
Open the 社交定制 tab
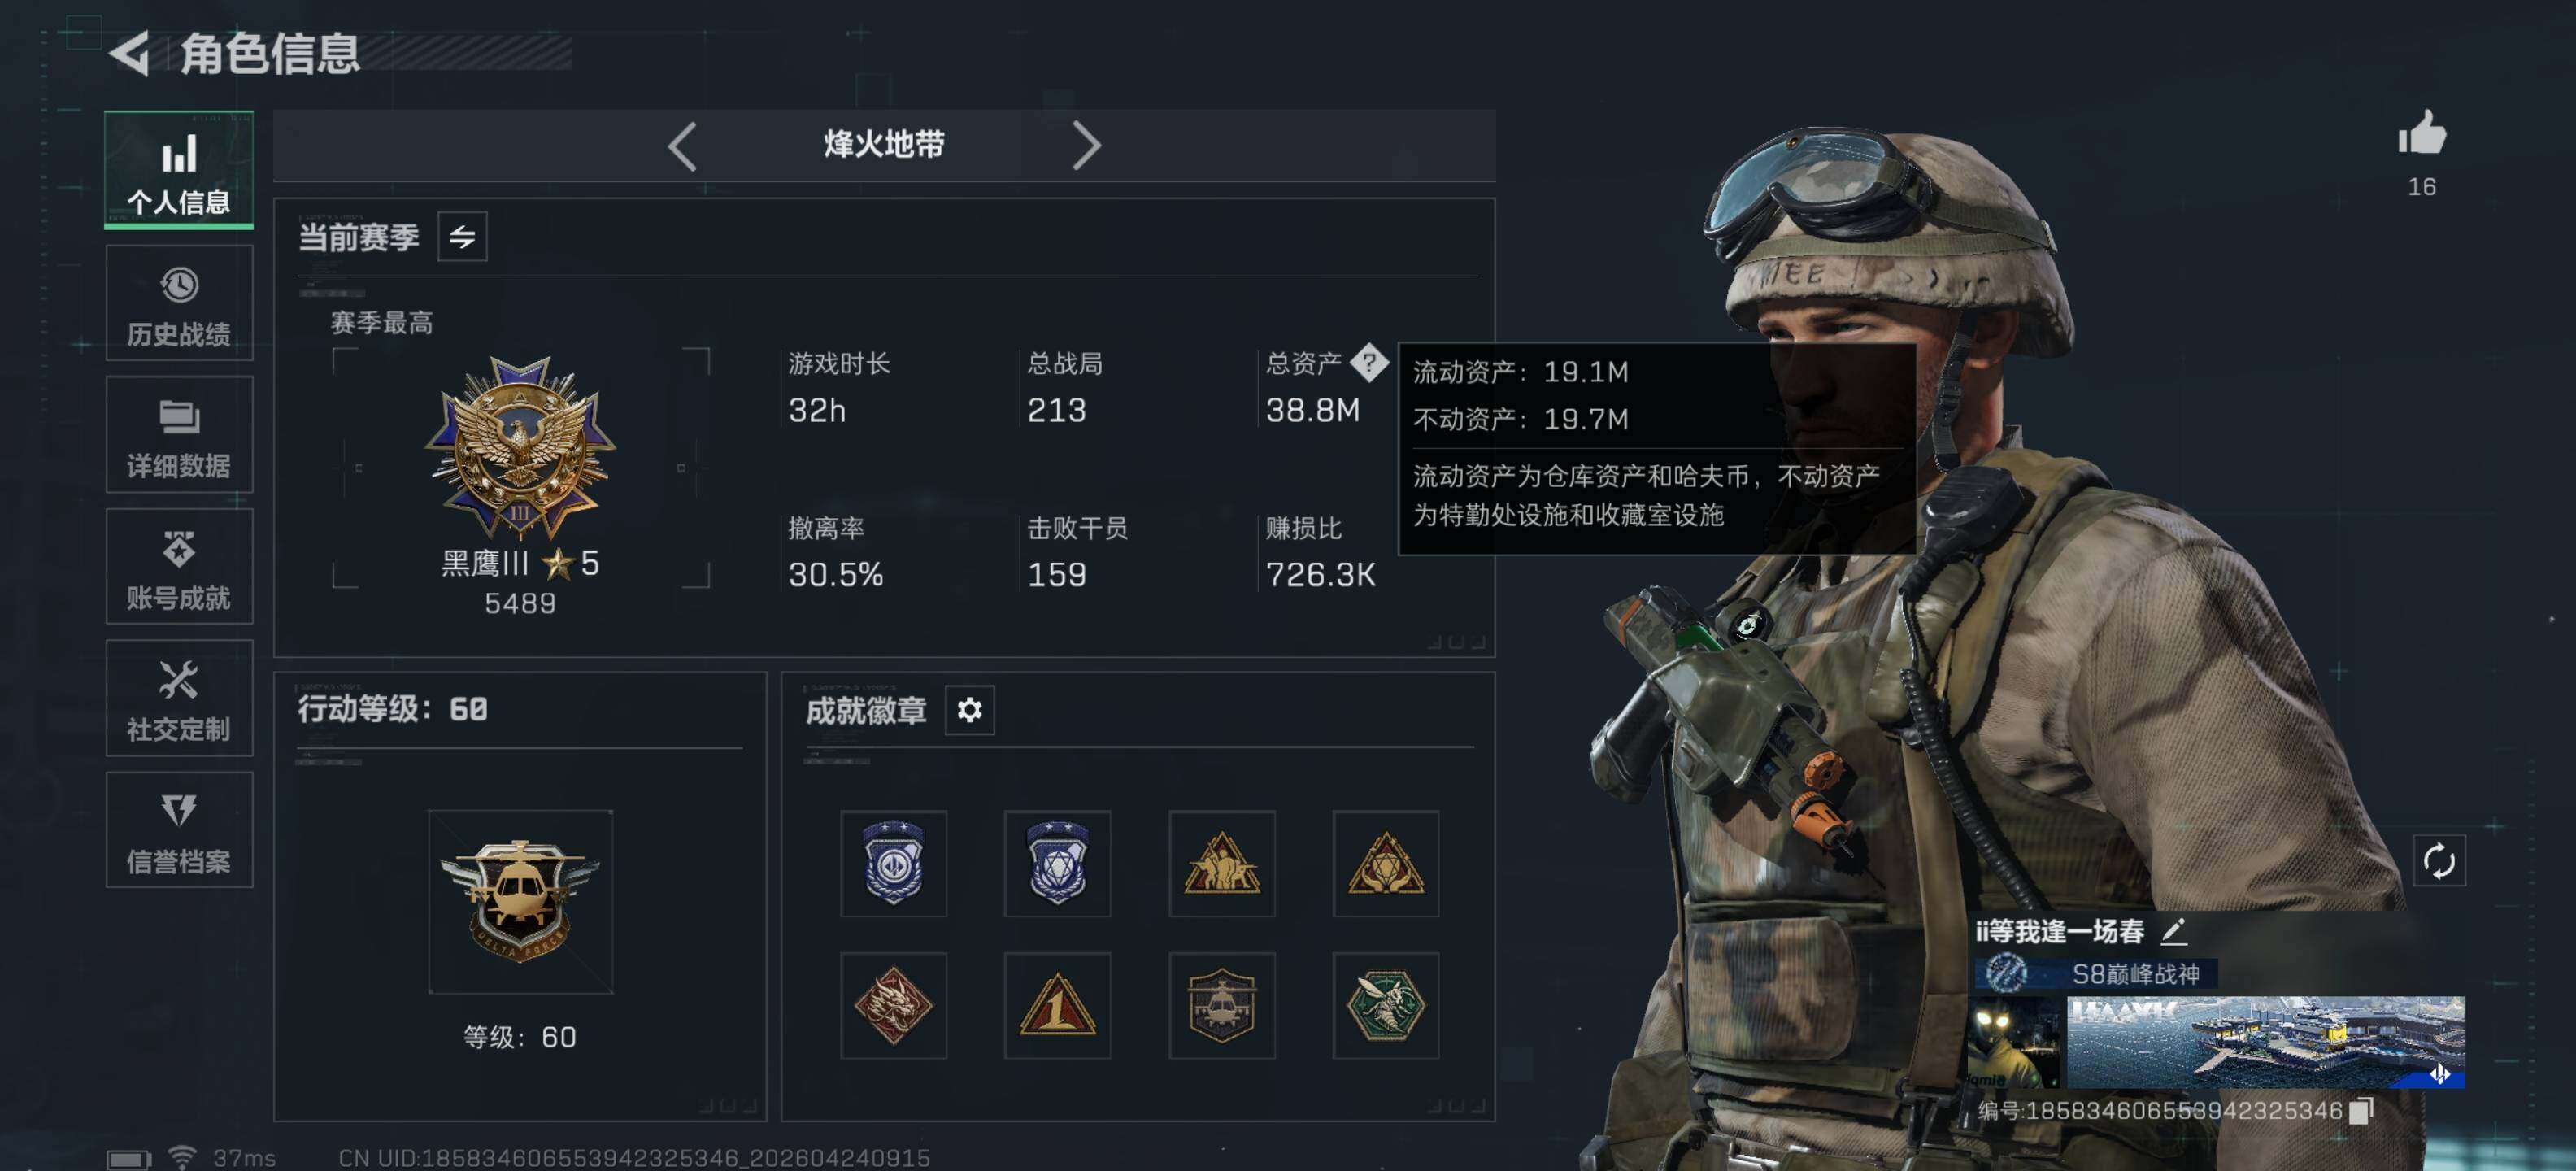(x=179, y=698)
